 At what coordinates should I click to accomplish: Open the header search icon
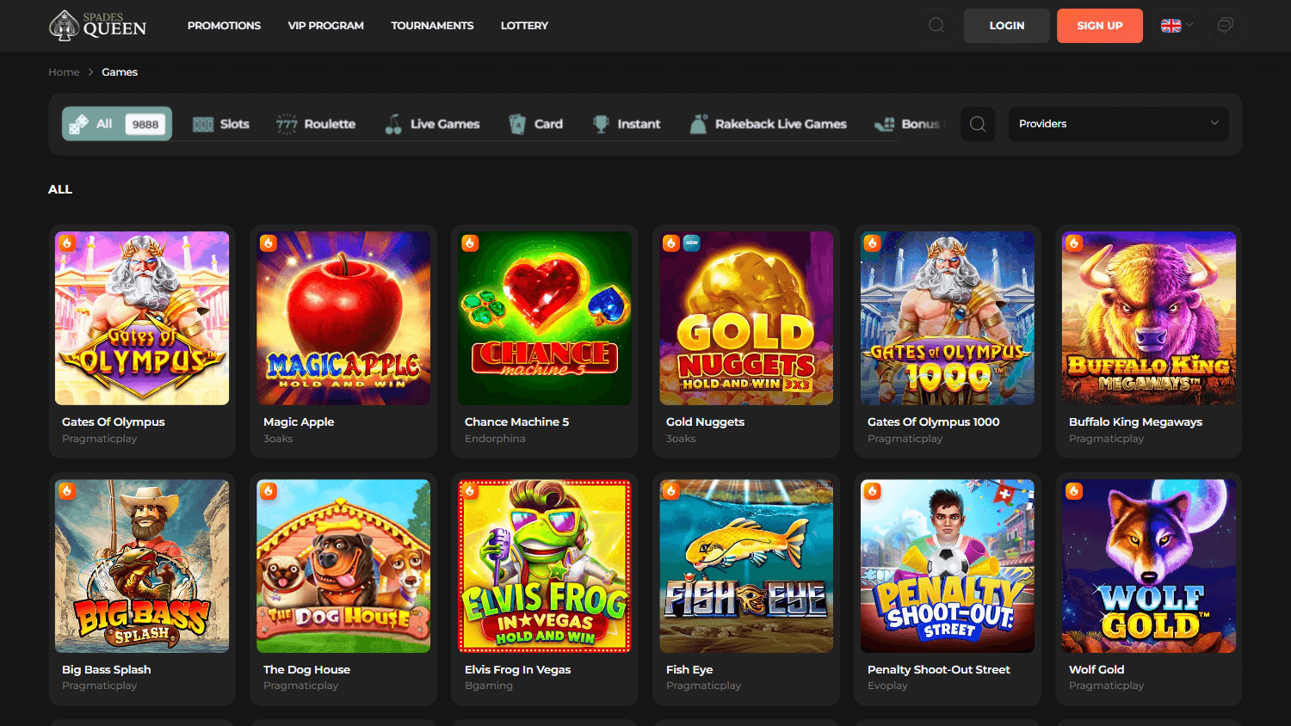point(936,26)
